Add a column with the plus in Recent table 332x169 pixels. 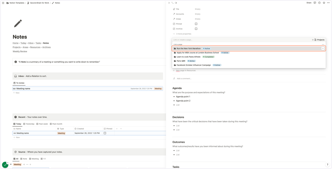point(117,129)
